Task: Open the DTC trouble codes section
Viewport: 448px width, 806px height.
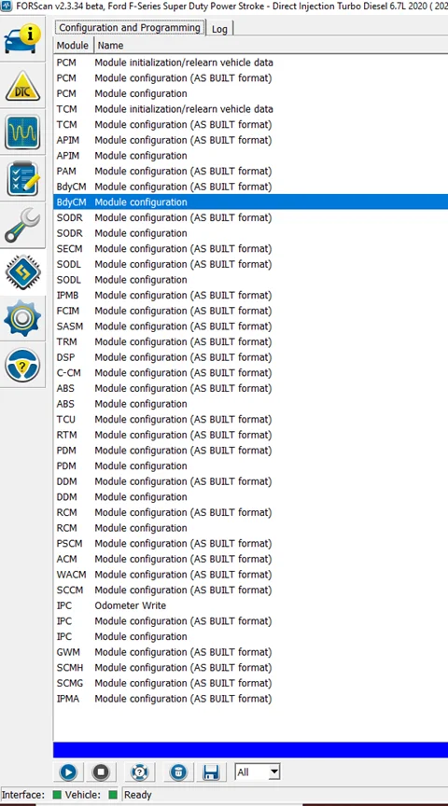Action: pyautogui.click(x=22, y=85)
